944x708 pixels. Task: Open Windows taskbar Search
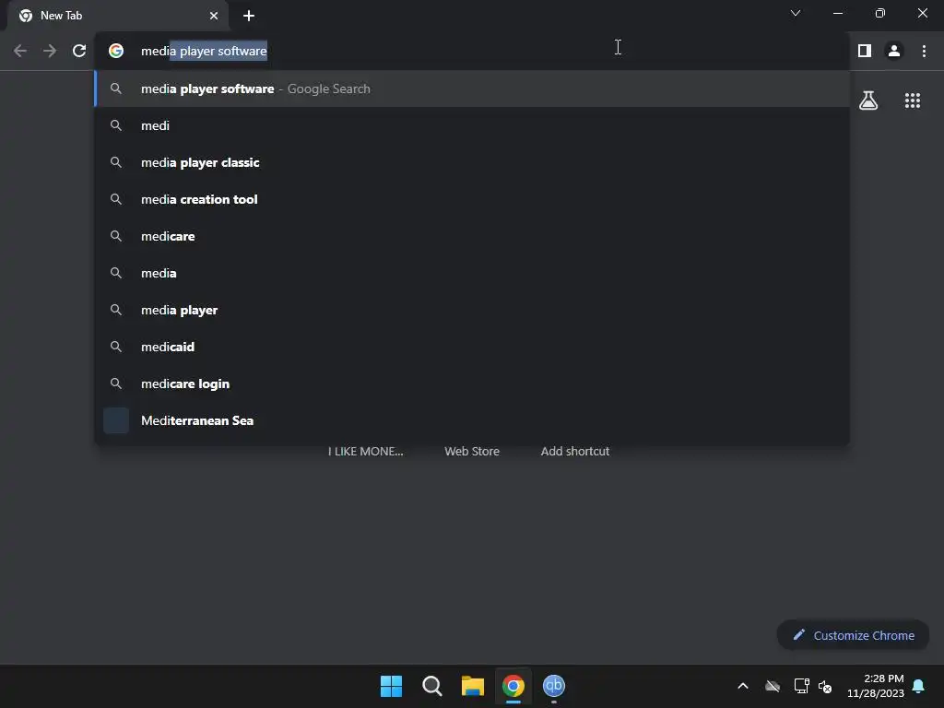point(432,686)
